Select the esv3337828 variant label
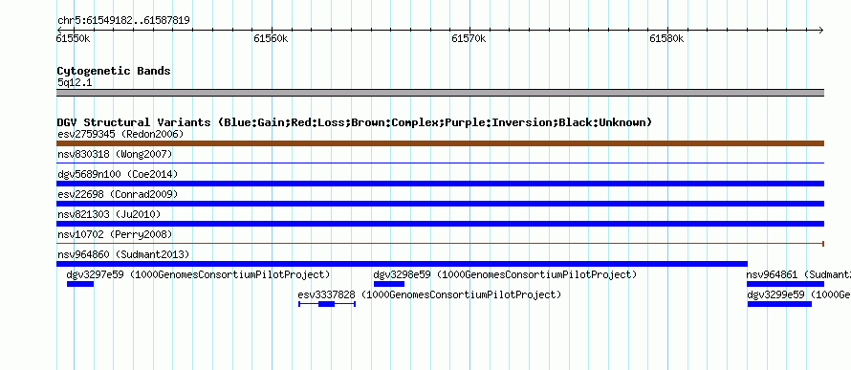This screenshot has height=370, width=851. point(429,294)
